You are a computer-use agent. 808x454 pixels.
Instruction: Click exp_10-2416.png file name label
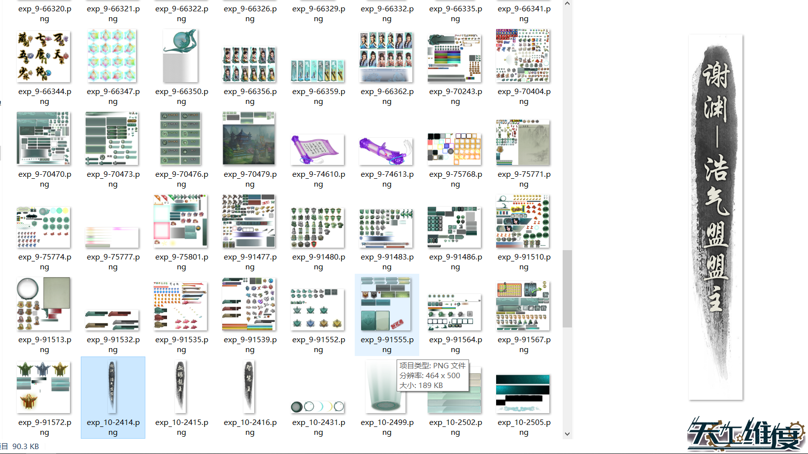click(x=250, y=427)
